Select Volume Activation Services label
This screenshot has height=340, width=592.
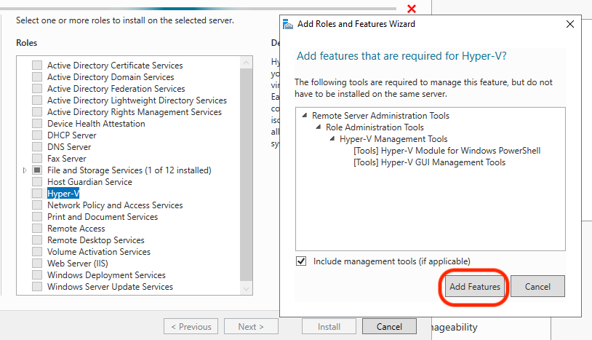(98, 252)
